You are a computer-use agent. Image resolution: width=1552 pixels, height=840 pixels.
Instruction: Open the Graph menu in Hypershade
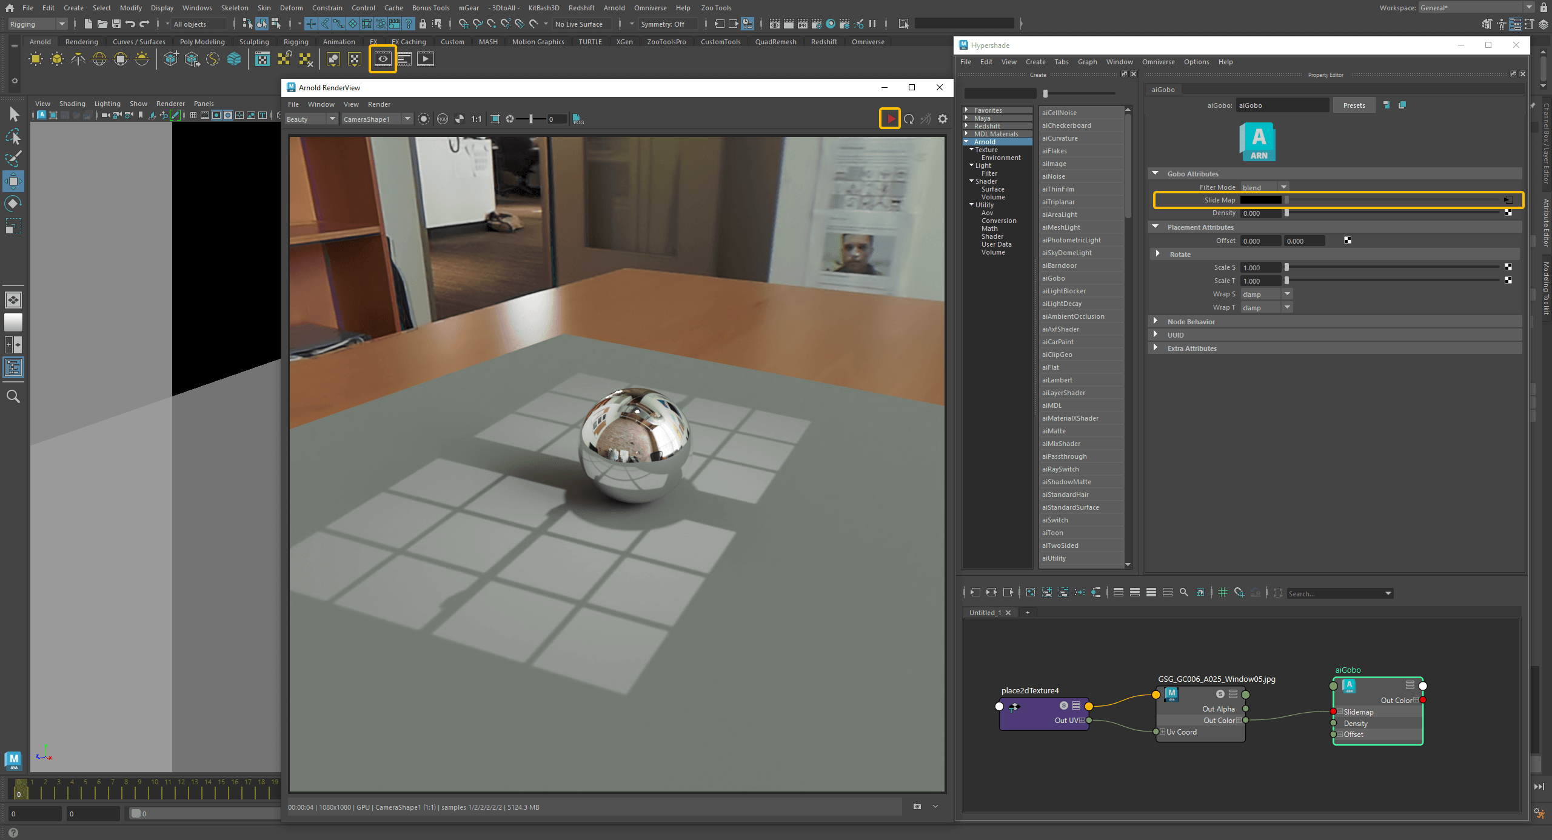[x=1087, y=62]
